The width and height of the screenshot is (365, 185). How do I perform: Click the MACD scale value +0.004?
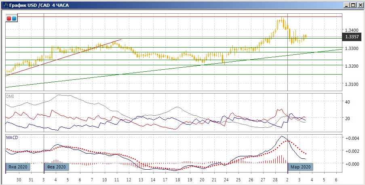point(351,138)
